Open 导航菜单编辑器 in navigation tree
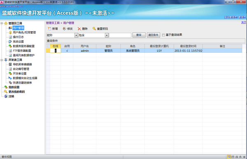Viewport: 247px width, 159px height. tap(22, 64)
